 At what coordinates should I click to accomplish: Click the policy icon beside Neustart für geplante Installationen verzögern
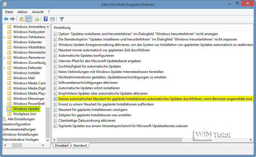pos(56,110)
